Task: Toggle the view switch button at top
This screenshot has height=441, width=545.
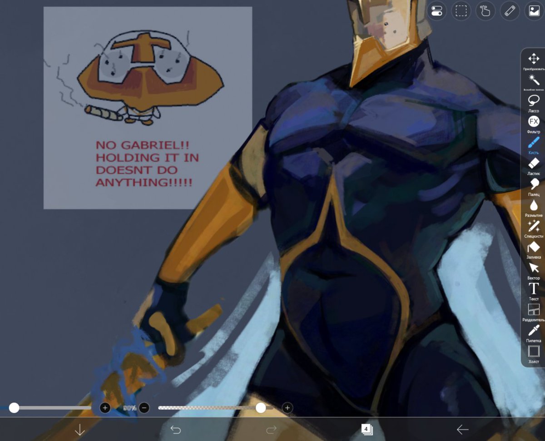Action: [437, 11]
